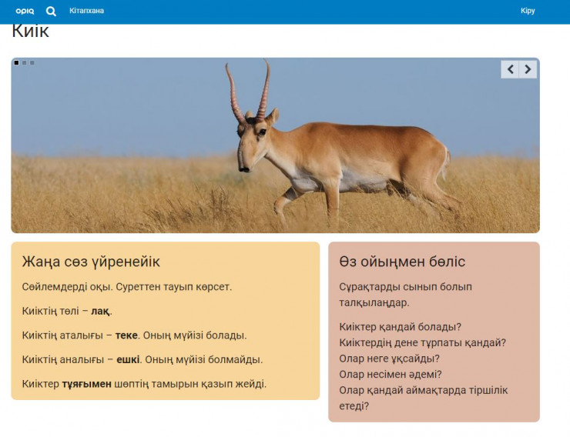Click the Жаңа сөз үйренейік heading
Screen dimensions: 570x437
pyautogui.click(x=91, y=262)
